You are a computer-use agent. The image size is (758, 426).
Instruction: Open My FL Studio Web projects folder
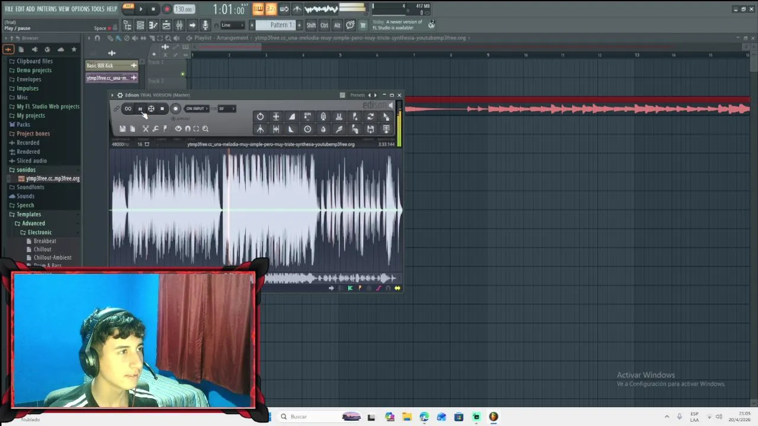coord(48,106)
